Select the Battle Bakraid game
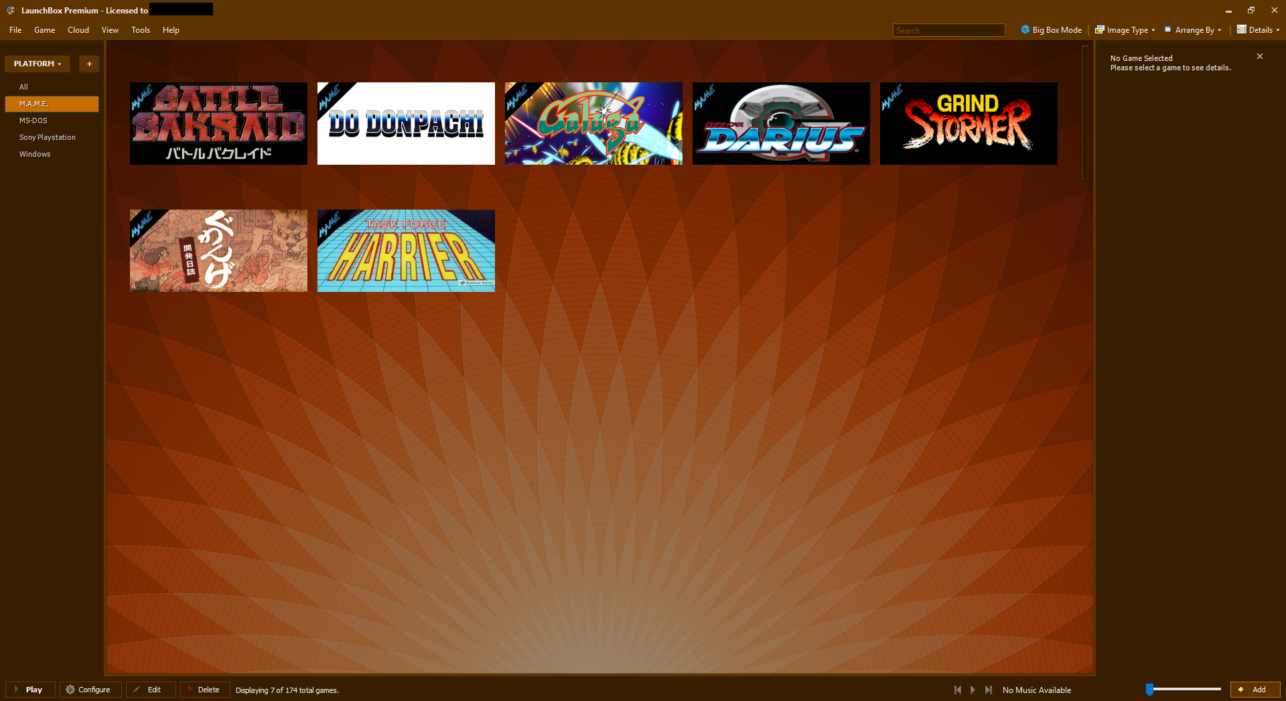This screenshot has height=701, width=1286. click(x=218, y=124)
